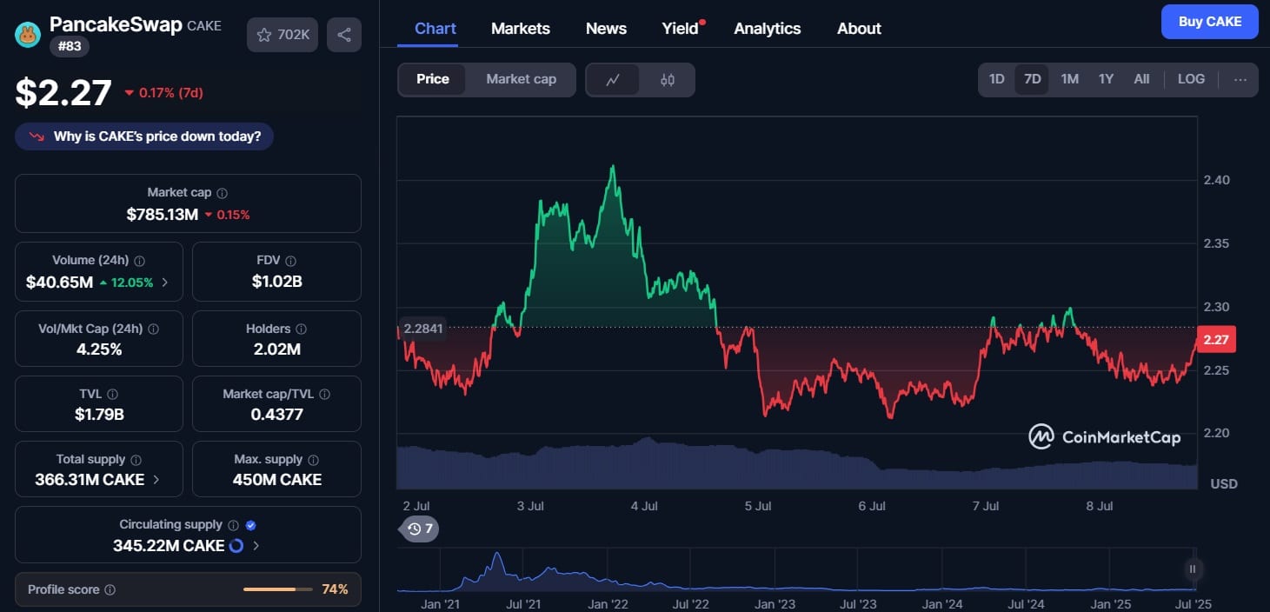Click FDV info icon
The image size is (1270, 612).
(x=291, y=261)
